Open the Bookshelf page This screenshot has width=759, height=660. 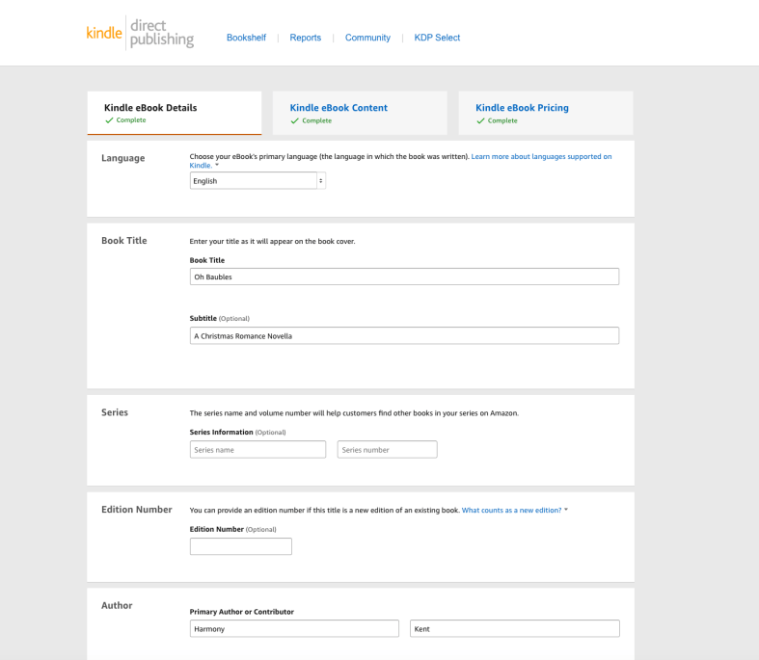point(246,38)
